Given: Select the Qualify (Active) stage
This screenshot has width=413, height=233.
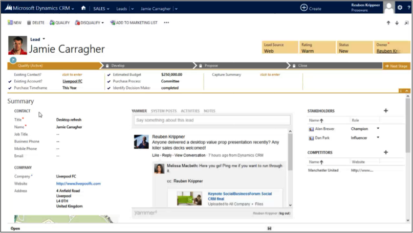Looking at the screenshot, I should click(x=54, y=65).
